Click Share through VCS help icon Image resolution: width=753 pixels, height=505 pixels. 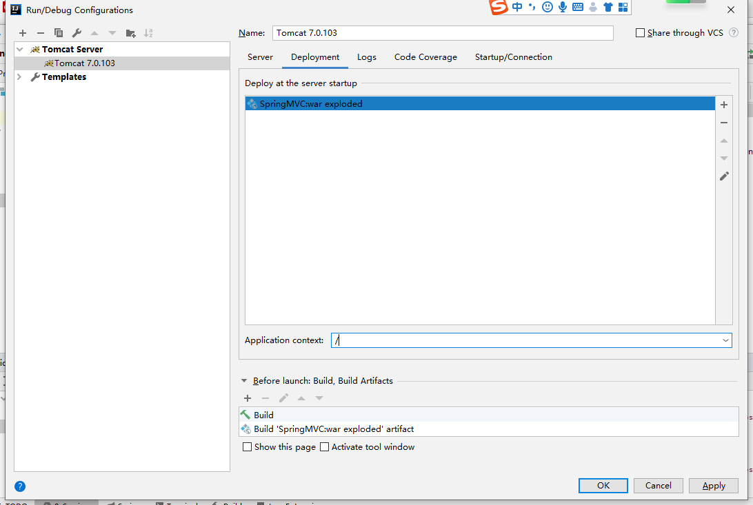click(x=733, y=32)
